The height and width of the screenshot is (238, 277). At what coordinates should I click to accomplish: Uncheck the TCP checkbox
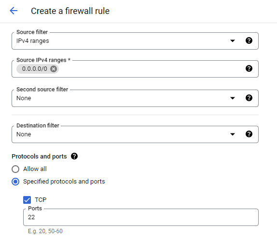coord(27,200)
